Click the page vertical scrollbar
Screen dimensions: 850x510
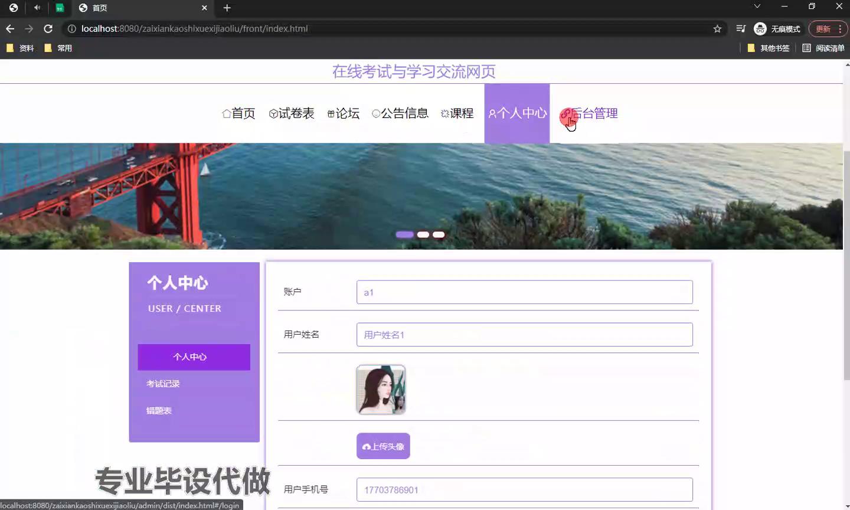point(846,266)
